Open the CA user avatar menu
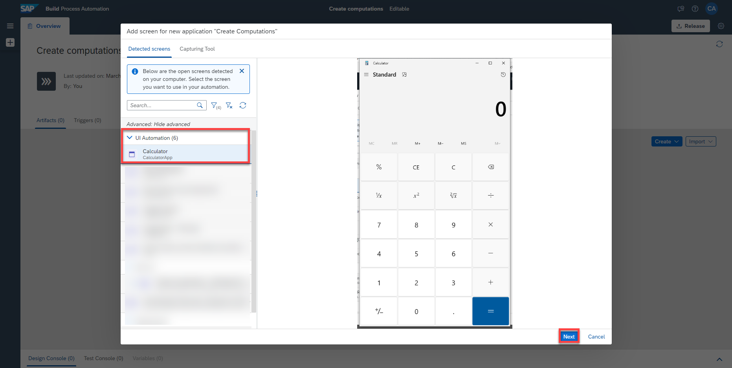The image size is (732, 368). tap(712, 9)
